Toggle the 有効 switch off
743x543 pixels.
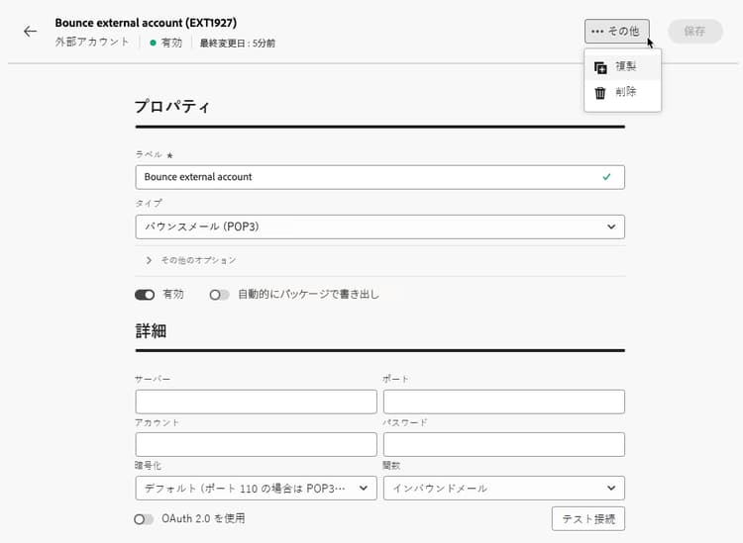point(145,295)
